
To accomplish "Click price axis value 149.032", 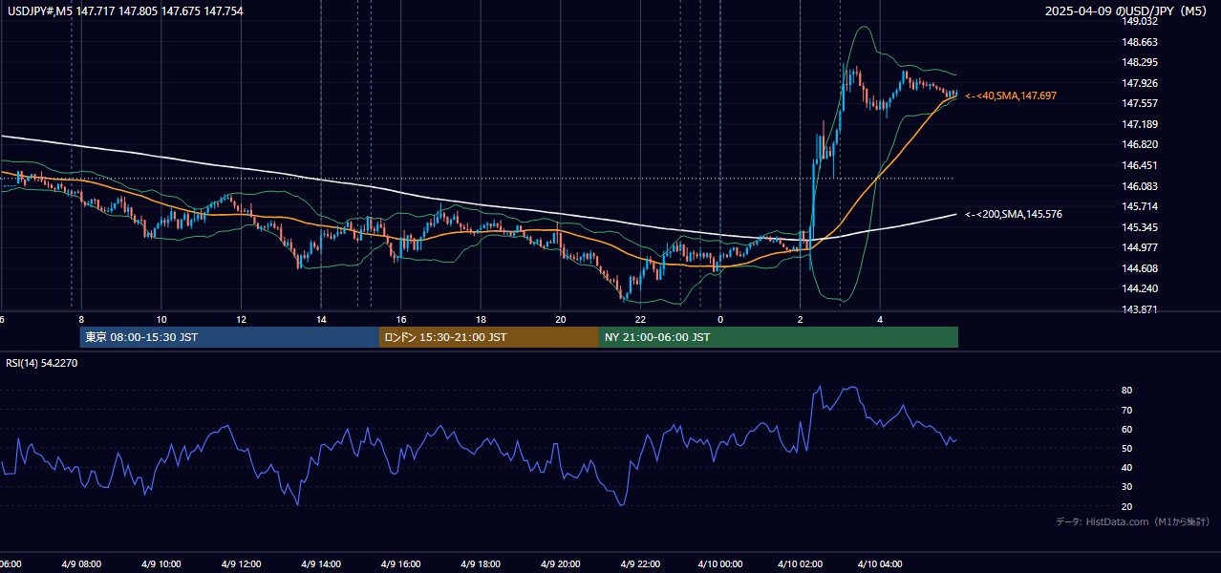I will 1139,21.
